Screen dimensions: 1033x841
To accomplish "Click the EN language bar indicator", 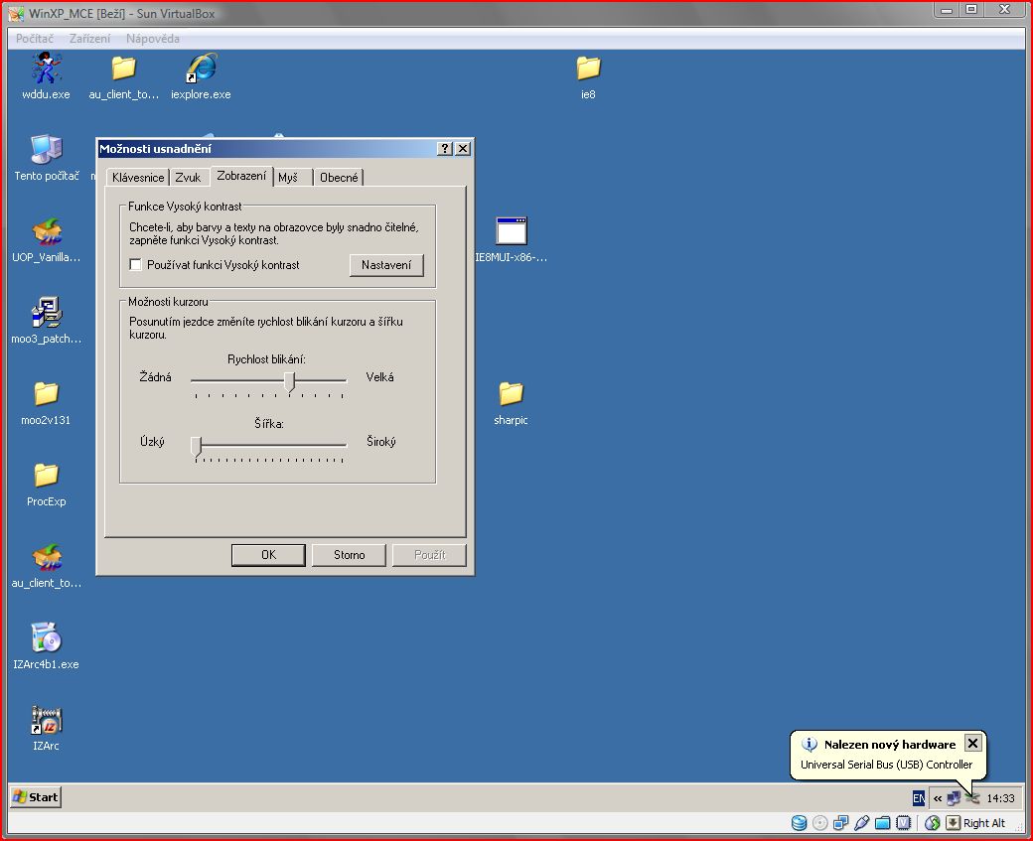I will click(x=919, y=798).
